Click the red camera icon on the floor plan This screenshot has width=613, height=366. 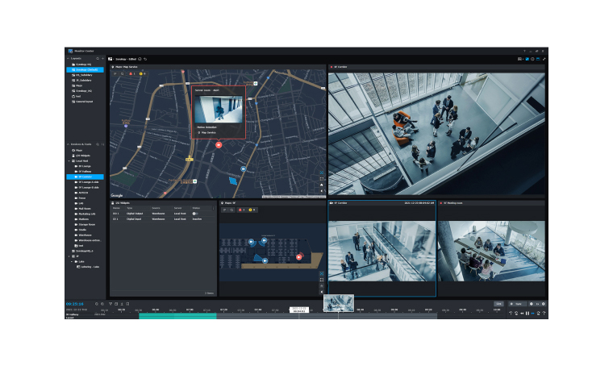(x=299, y=256)
